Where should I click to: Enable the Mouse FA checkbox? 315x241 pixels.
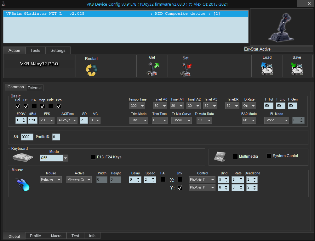pyautogui.click(x=163, y=179)
